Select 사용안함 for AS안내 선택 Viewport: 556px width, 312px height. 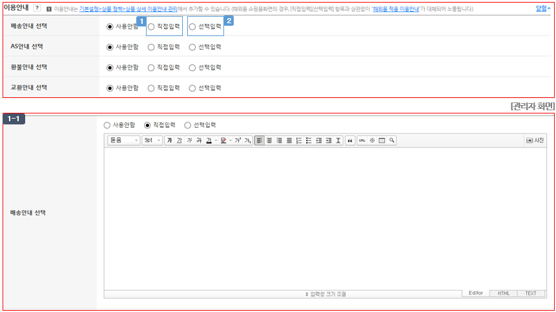click(x=110, y=47)
